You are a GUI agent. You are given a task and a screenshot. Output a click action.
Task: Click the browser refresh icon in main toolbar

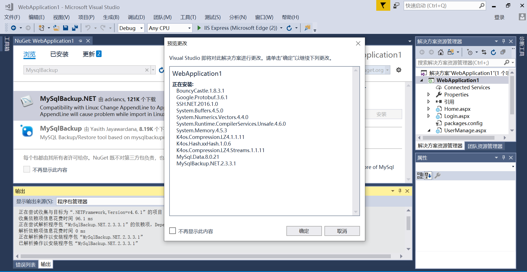coord(289,28)
